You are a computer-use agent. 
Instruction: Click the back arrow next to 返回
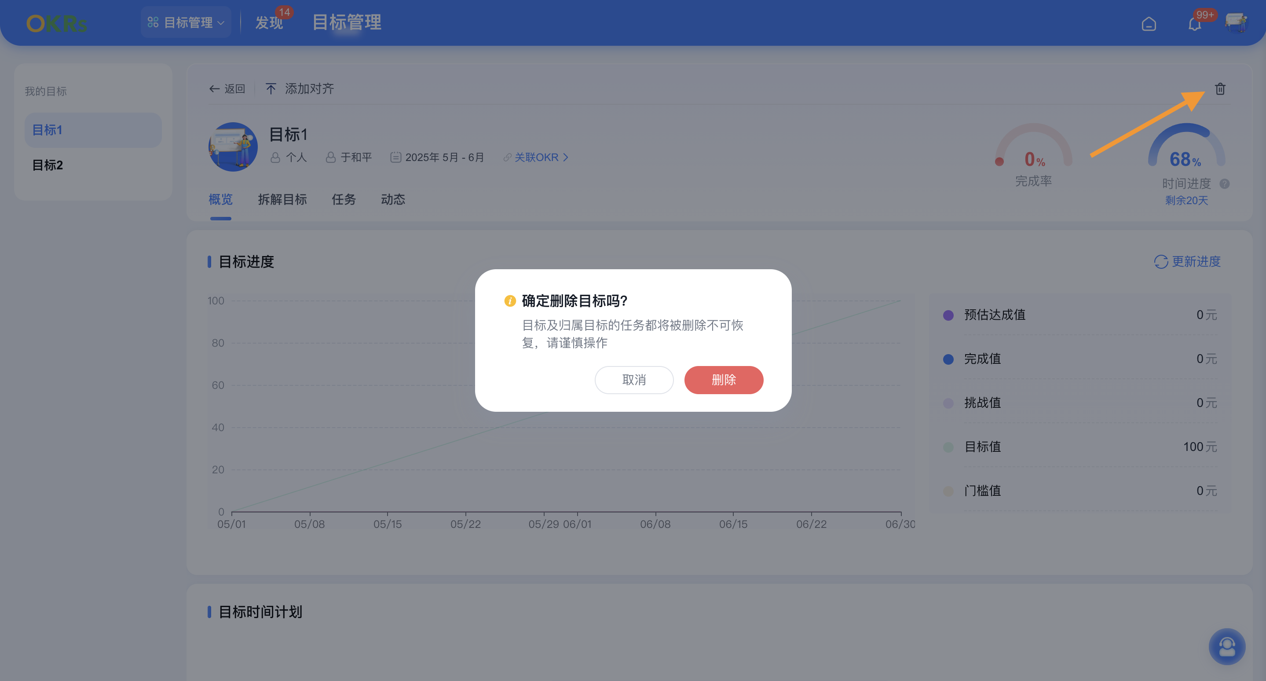point(214,89)
